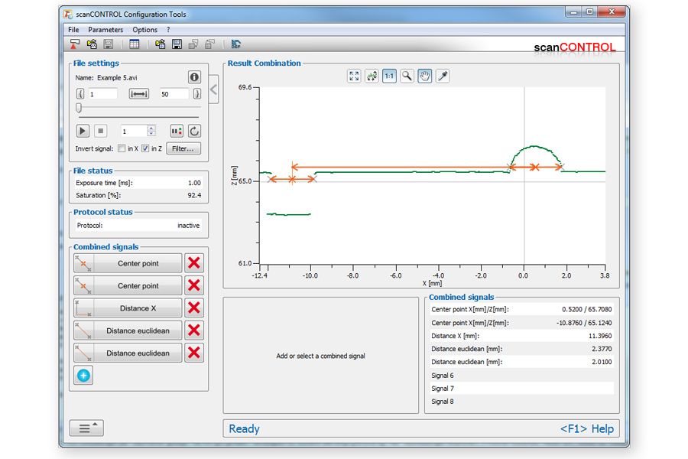Activate the hand pan tool
The height and width of the screenshot is (459, 688).
point(425,76)
